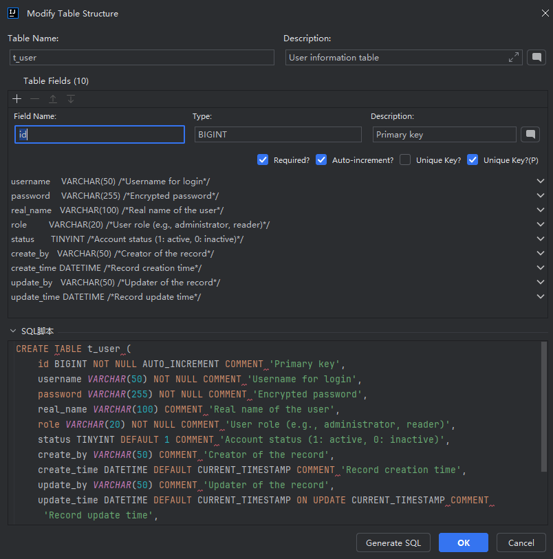This screenshot has width=553, height=559.
Task: Click the remove field minus icon
Action: (34, 99)
